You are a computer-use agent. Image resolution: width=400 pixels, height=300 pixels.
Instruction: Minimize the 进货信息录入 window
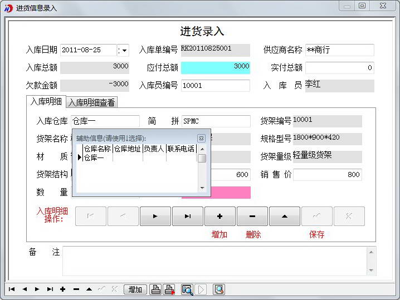(x=347, y=6)
